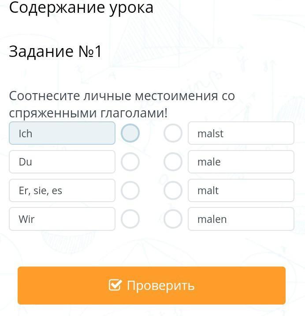
Task: Select the radio circle beside malst
Action: click(x=173, y=133)
